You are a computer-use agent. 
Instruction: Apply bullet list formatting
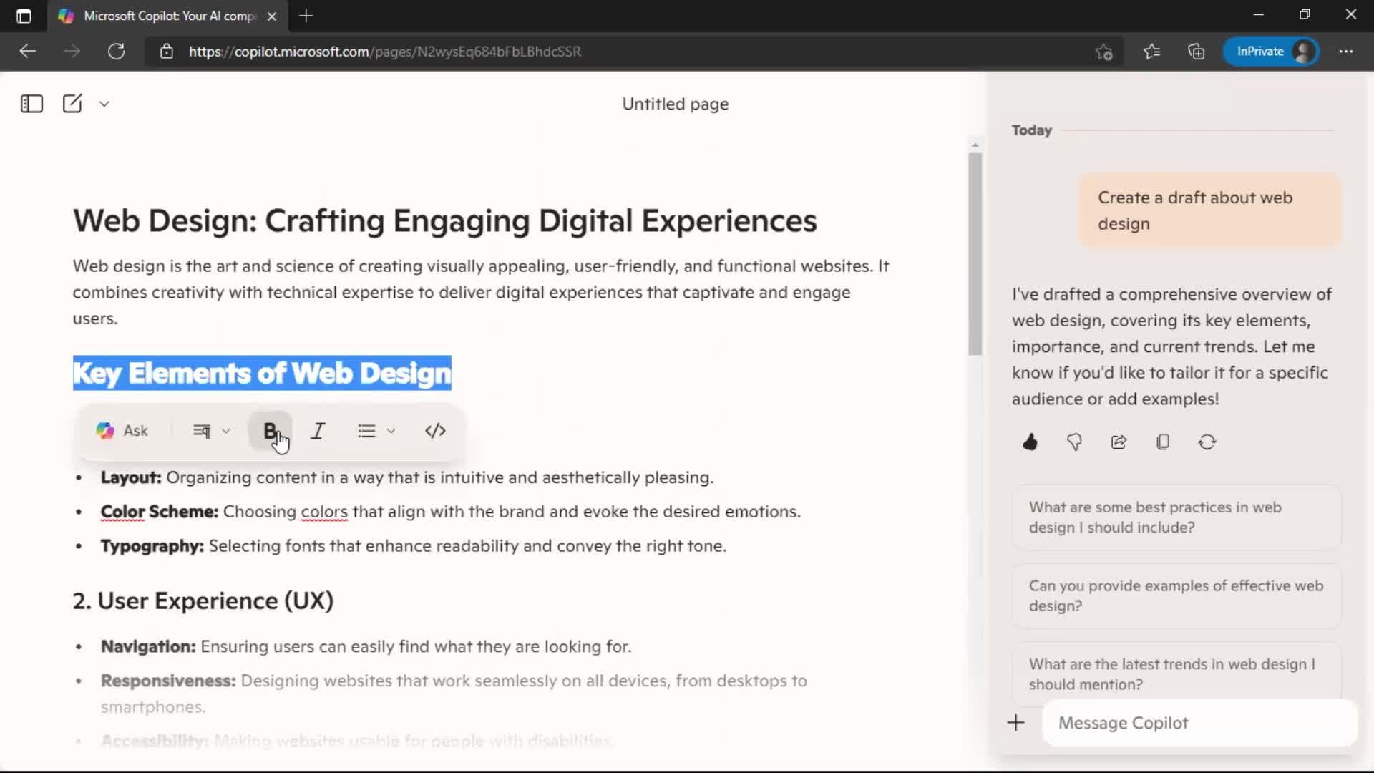[x=366, y=431]
